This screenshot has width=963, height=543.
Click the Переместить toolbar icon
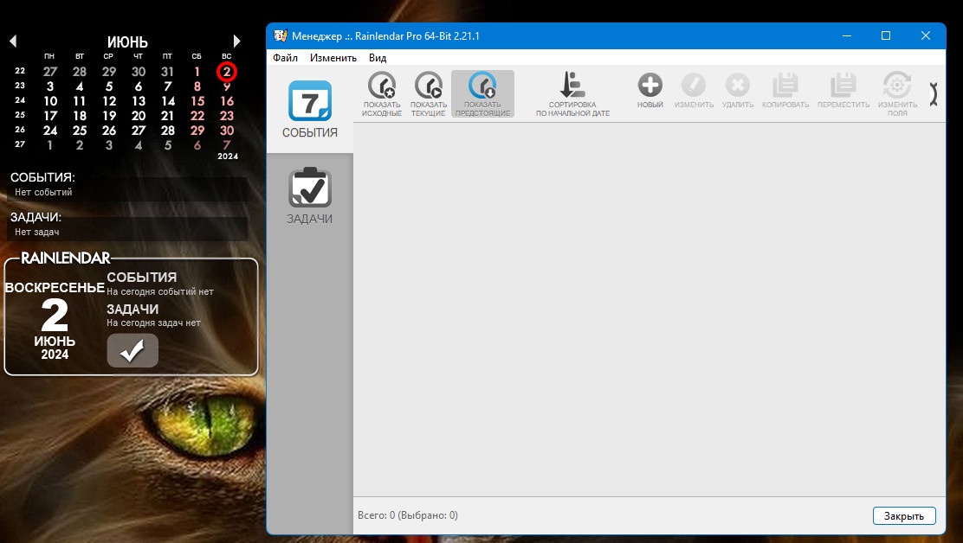coord(843,91)
